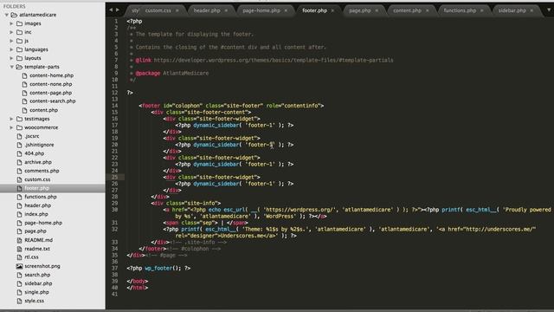554x312 pixels.
Task: Open 404.php in sidebar
Action: tap(35, 153)
